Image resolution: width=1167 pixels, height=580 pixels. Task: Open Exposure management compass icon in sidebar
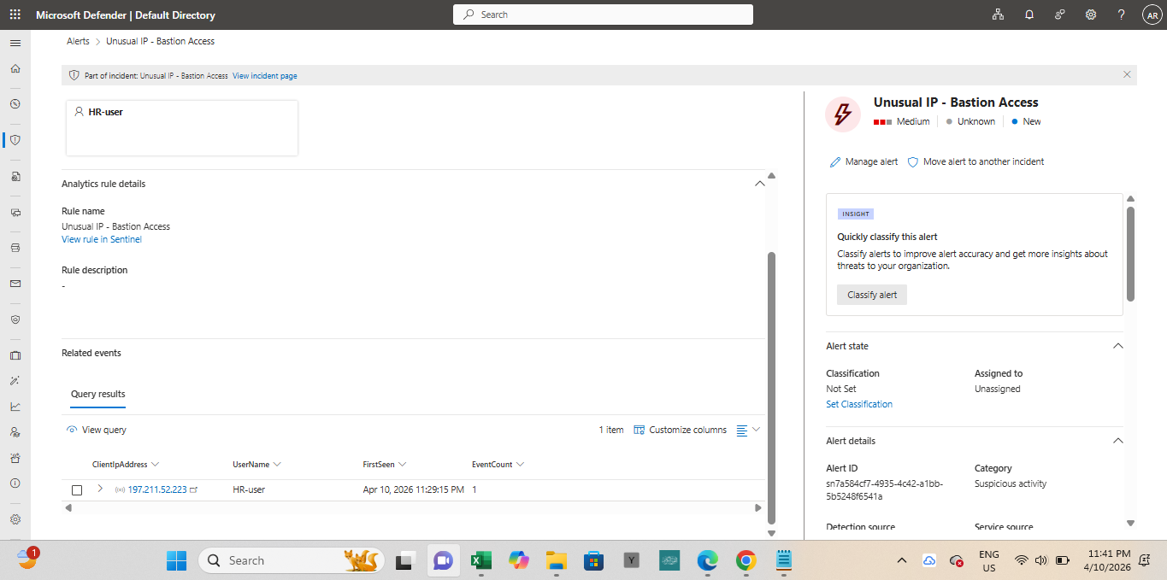point(15,104)
